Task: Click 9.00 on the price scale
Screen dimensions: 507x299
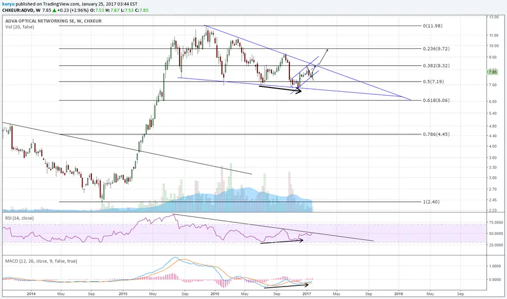Action: (493, 58)
